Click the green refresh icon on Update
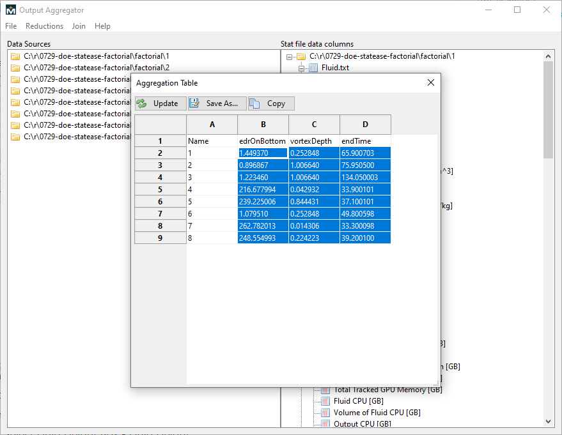The width and height of the screenshot is (562, 435). click(141, 103)
